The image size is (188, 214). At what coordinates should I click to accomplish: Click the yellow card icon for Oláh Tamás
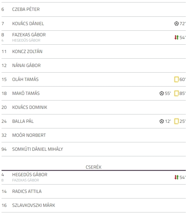[x=177, y=79]
